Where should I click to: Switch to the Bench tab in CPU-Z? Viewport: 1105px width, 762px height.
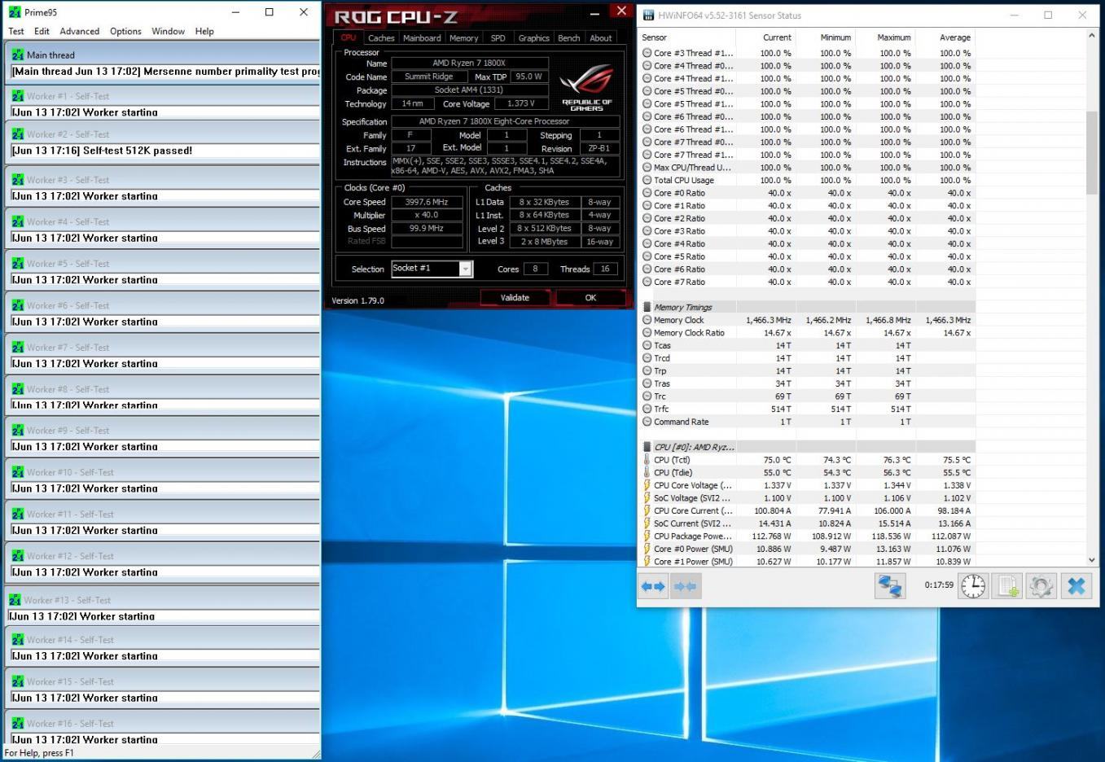(568, 38)
